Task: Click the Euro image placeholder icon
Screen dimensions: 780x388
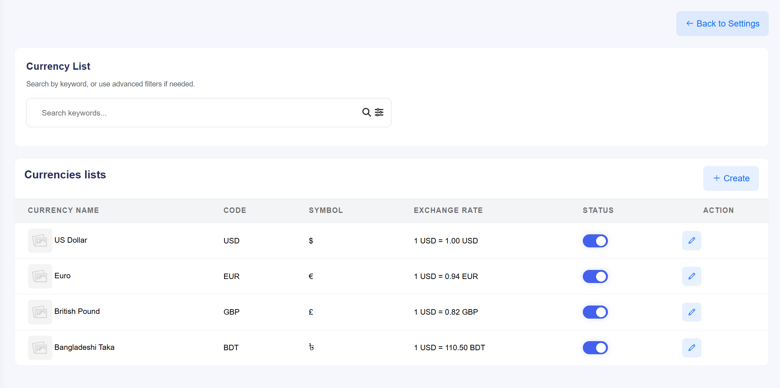Action: click(40, 276)
